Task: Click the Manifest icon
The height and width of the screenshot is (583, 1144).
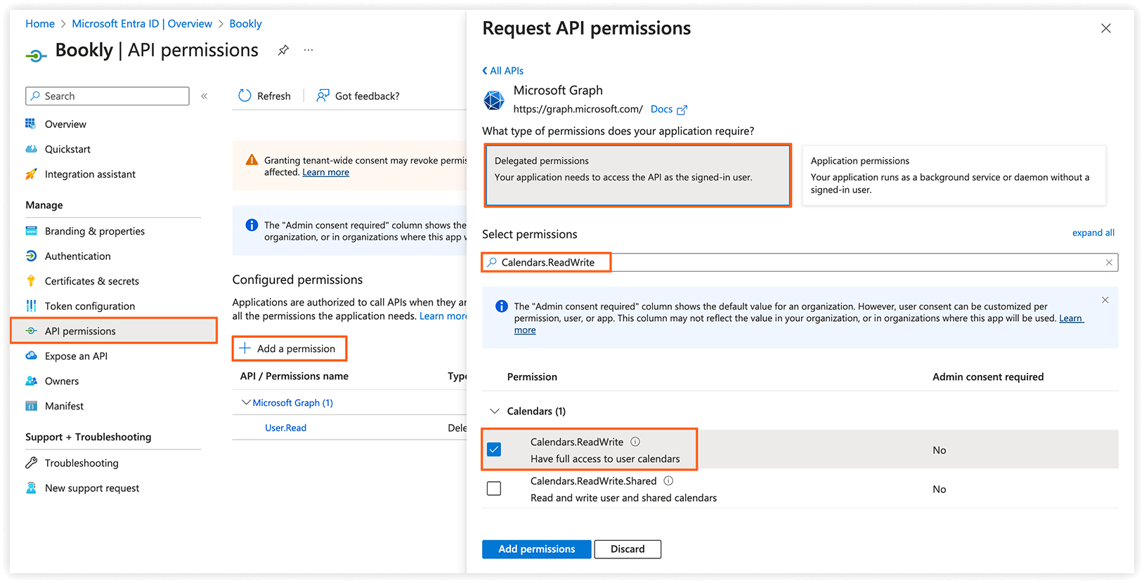Action: point(31,406)
